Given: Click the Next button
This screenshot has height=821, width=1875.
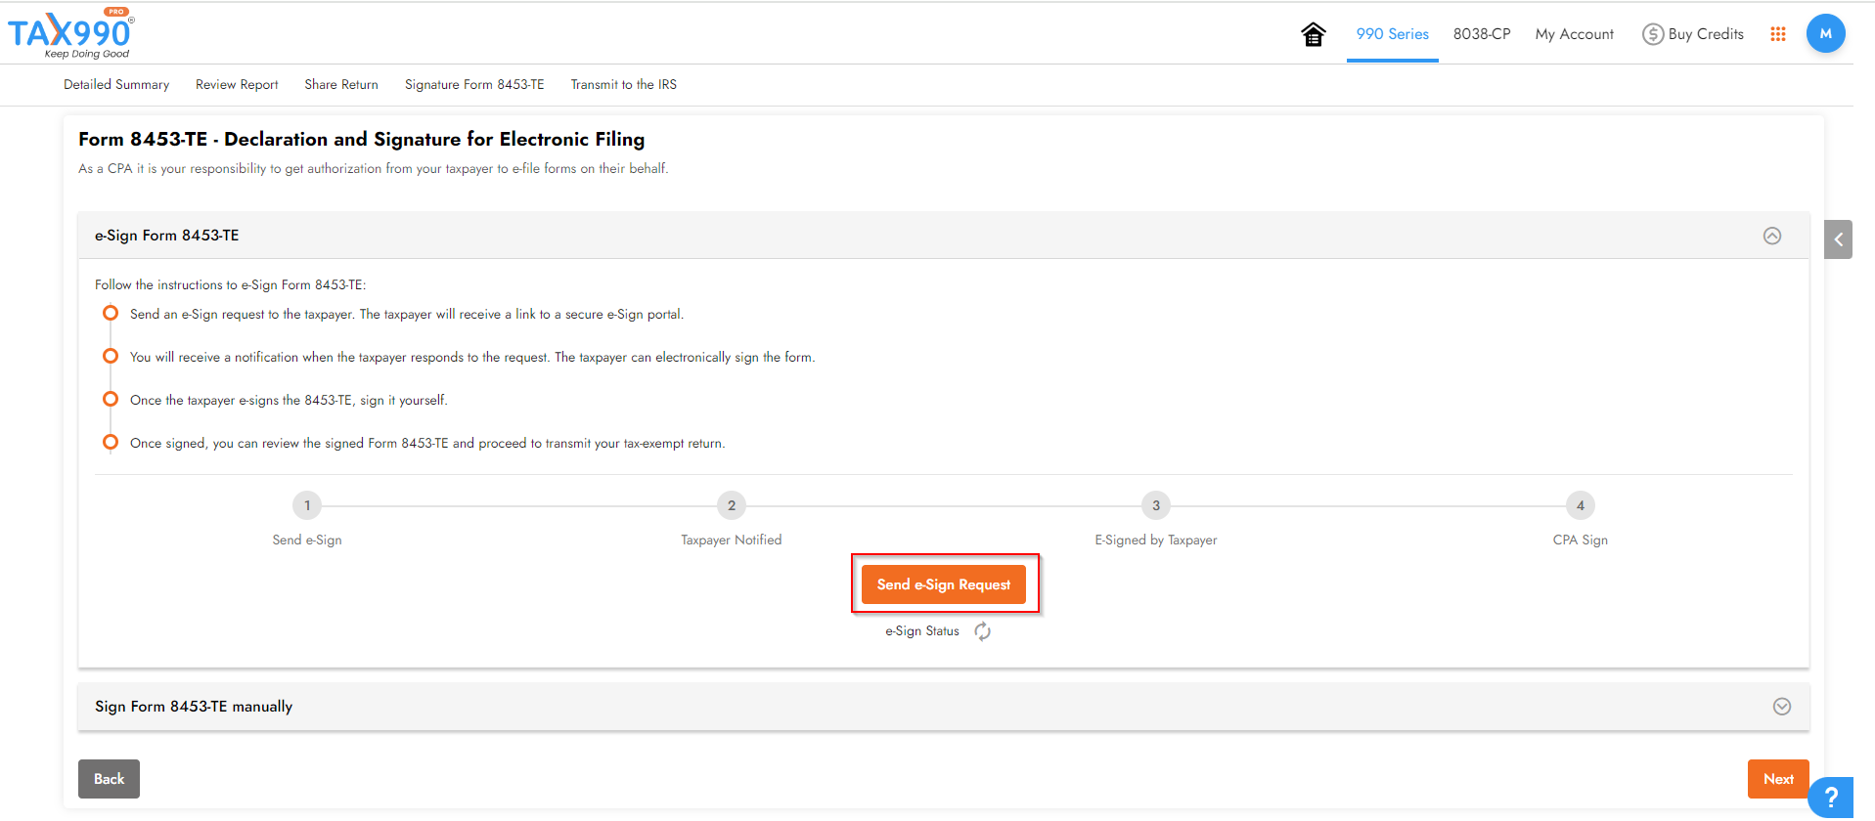Looking at the screenshot, I should click(1777, 778).
